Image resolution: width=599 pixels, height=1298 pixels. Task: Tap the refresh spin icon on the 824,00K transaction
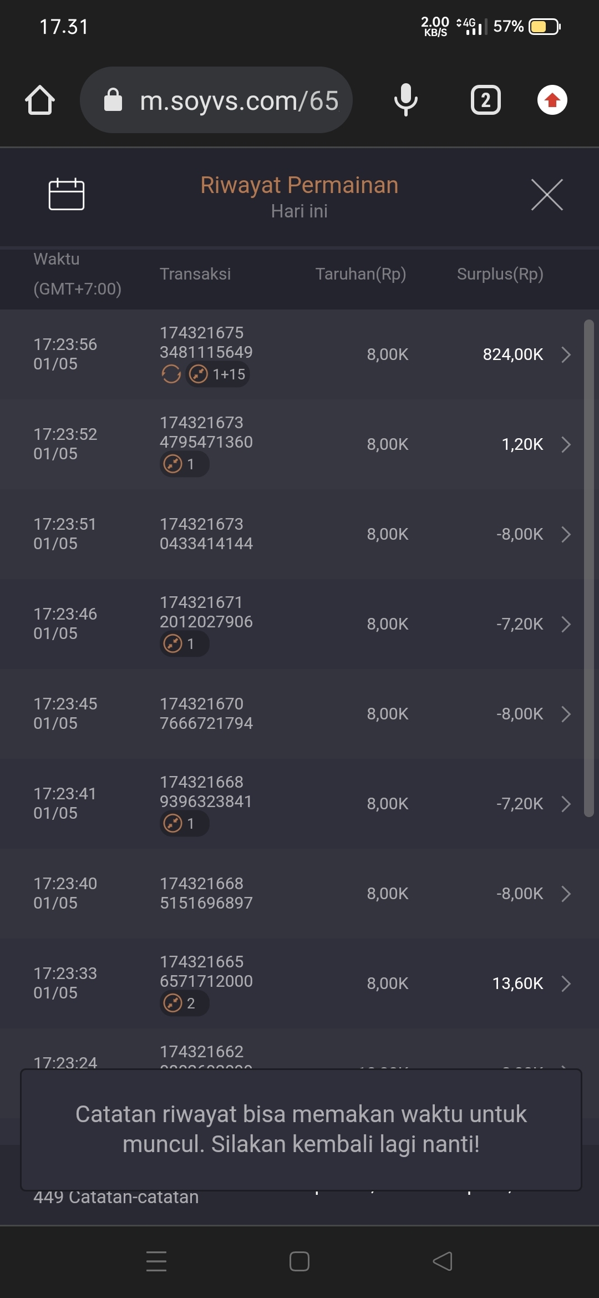(171, 374)
